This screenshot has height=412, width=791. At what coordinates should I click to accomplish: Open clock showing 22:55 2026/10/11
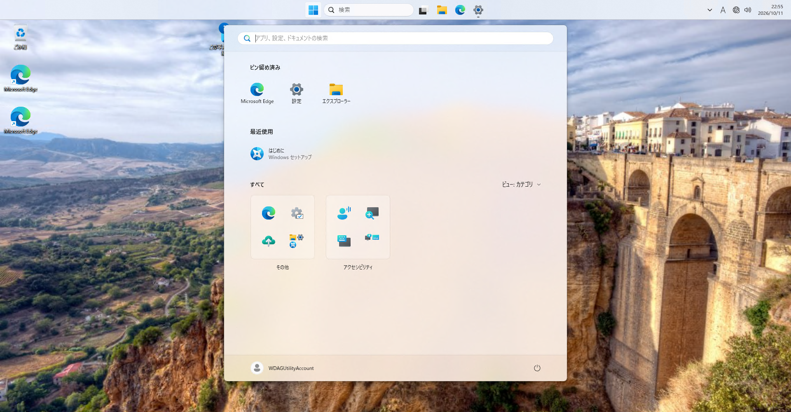click(x=770, y=10)
